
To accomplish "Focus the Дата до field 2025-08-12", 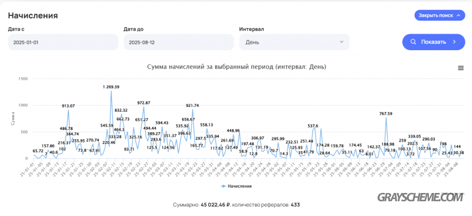I will [x=179, y=42].
